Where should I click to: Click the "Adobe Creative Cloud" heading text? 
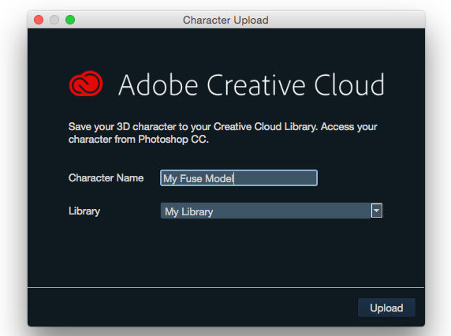[251, 84]
